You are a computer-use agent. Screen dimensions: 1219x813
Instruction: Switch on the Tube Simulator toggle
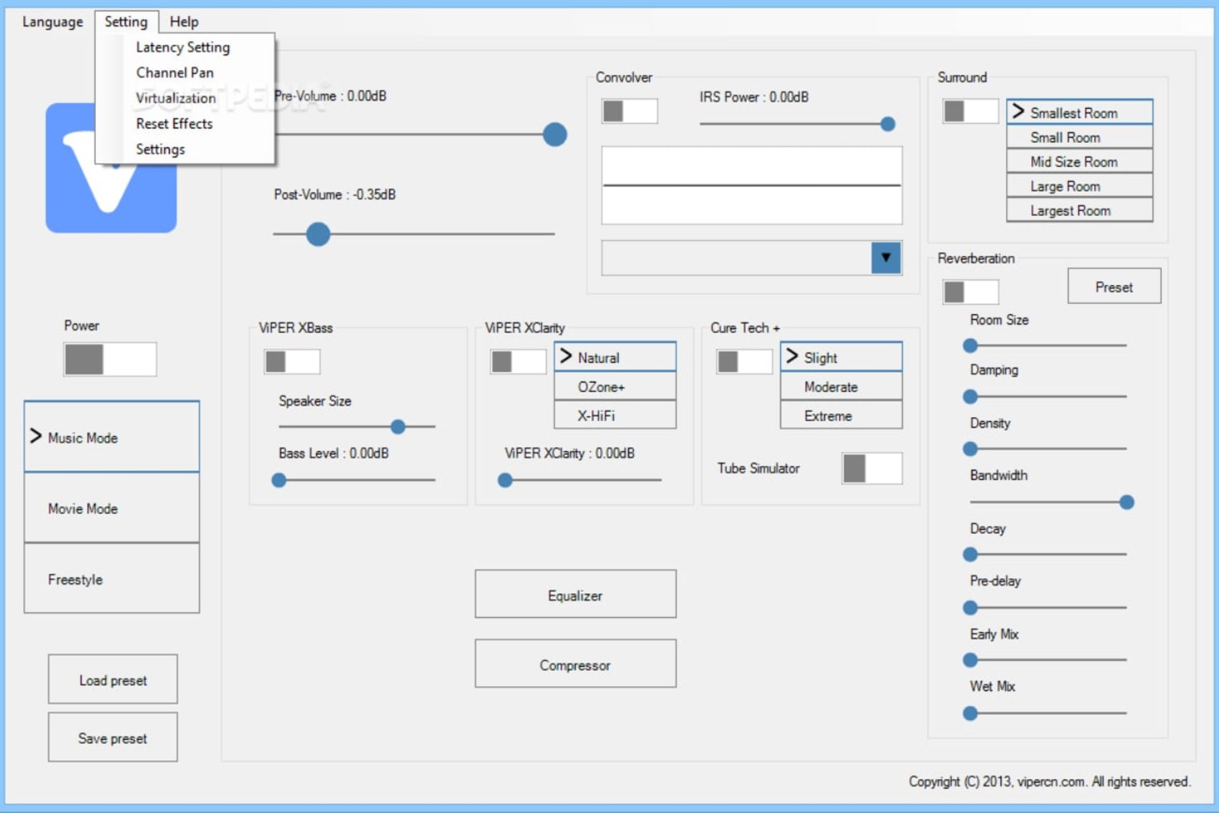point(871,469)
